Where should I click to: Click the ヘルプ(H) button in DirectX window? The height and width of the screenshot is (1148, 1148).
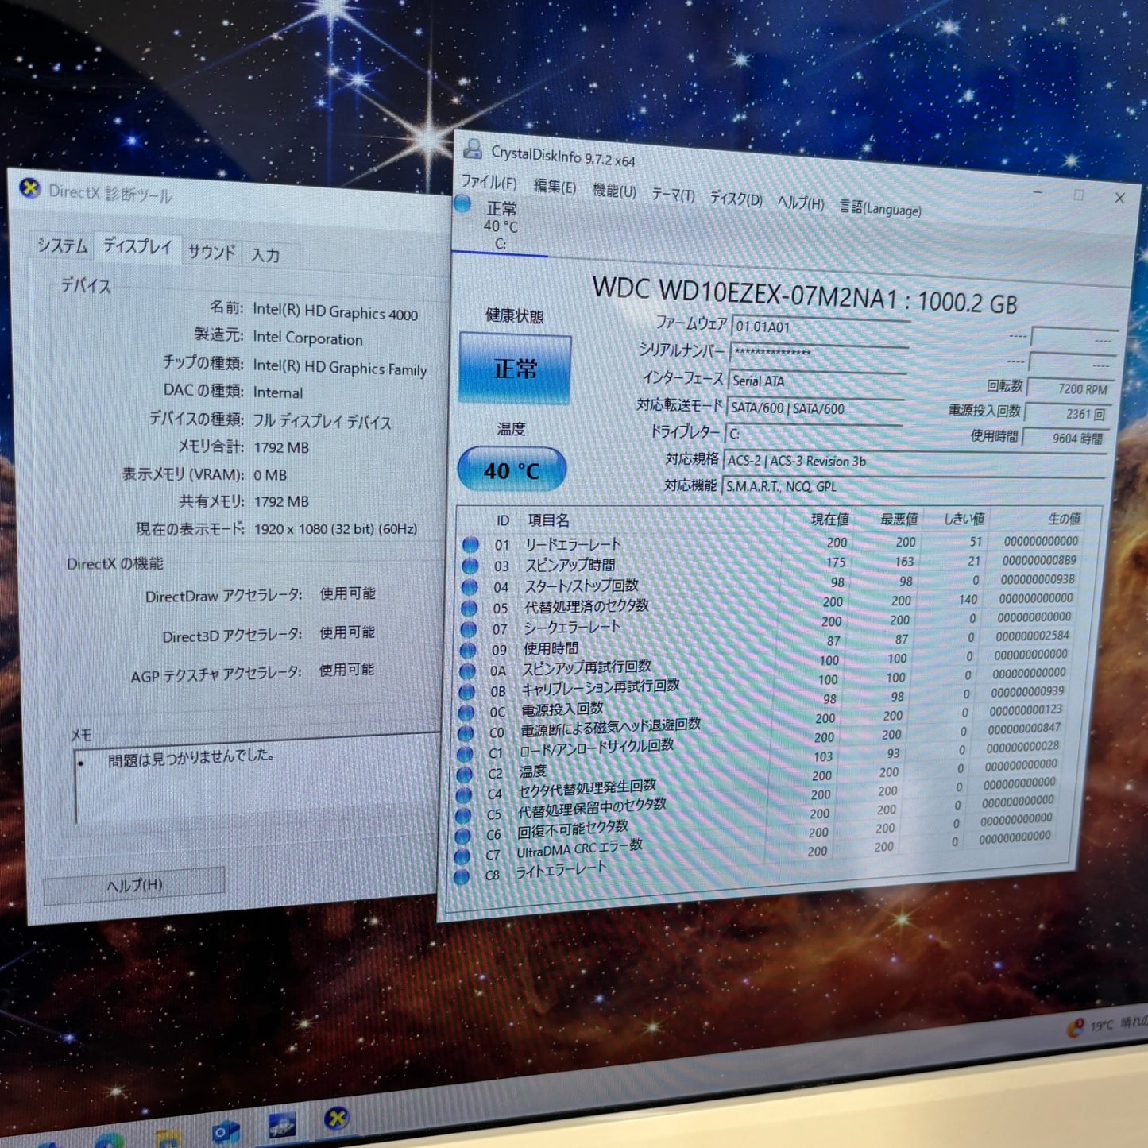(134, 885)
